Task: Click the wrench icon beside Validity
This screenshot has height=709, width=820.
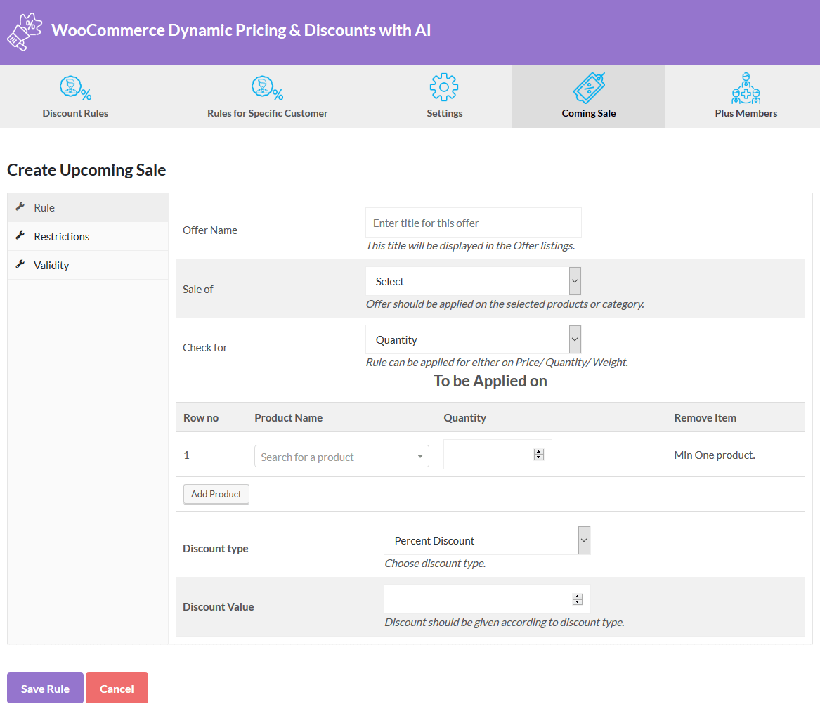Action: click(x=21, y=265)
